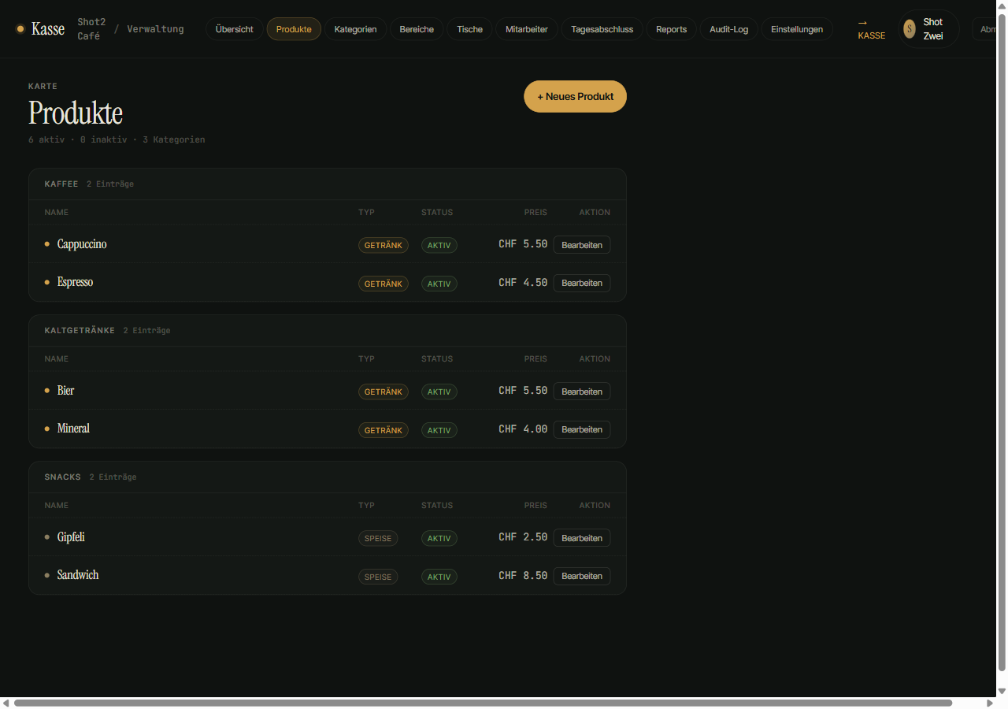View the Audit-Log tab
Screen dimensions: 1008x709
click(729, 29)
